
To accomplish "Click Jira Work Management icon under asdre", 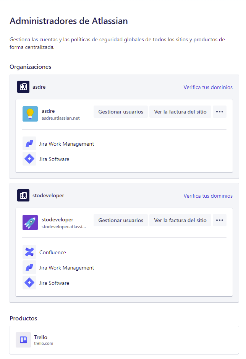I will (29, 143).
